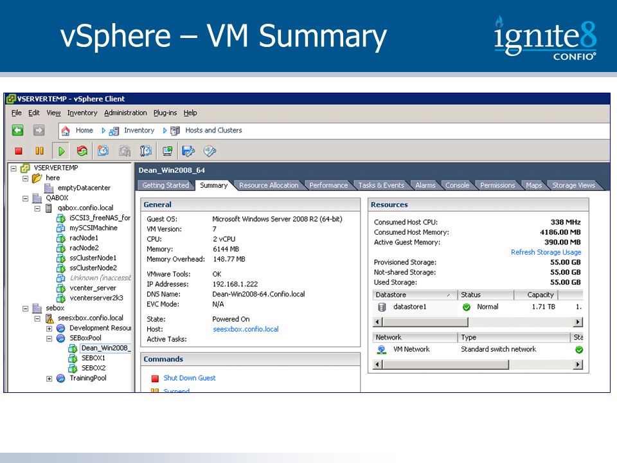The image size is (617, 463).
Task: Expand the TrainingPool node
Action: (x=49, y=379)
